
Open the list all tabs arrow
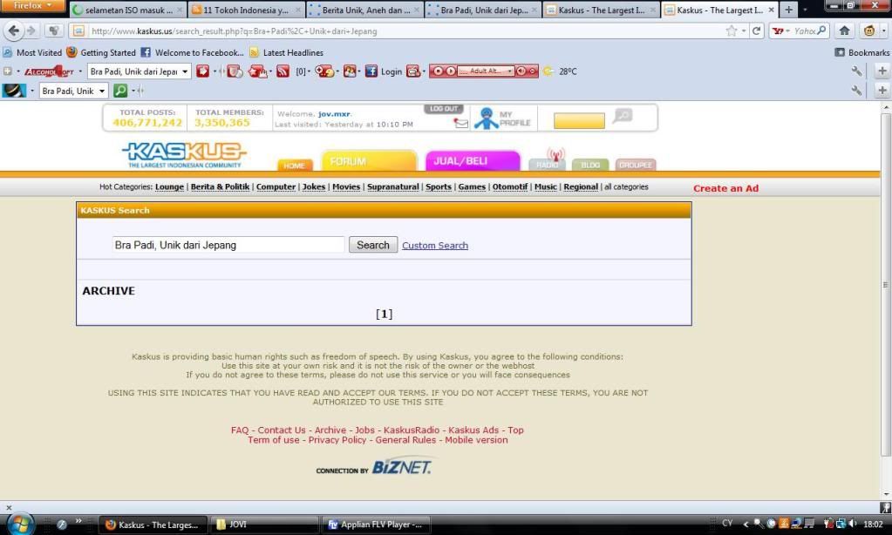(x=805, y=10)
